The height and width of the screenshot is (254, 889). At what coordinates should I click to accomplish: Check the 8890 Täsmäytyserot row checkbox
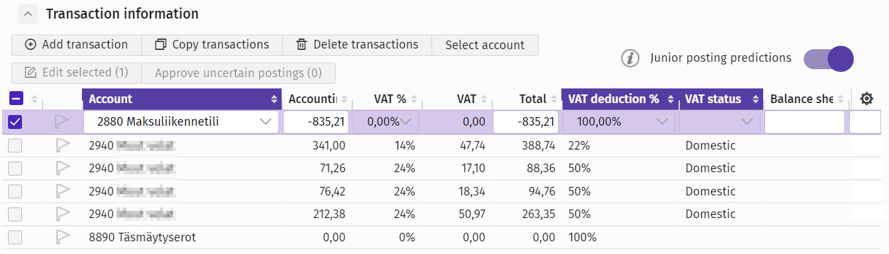[x=15, y=237]
